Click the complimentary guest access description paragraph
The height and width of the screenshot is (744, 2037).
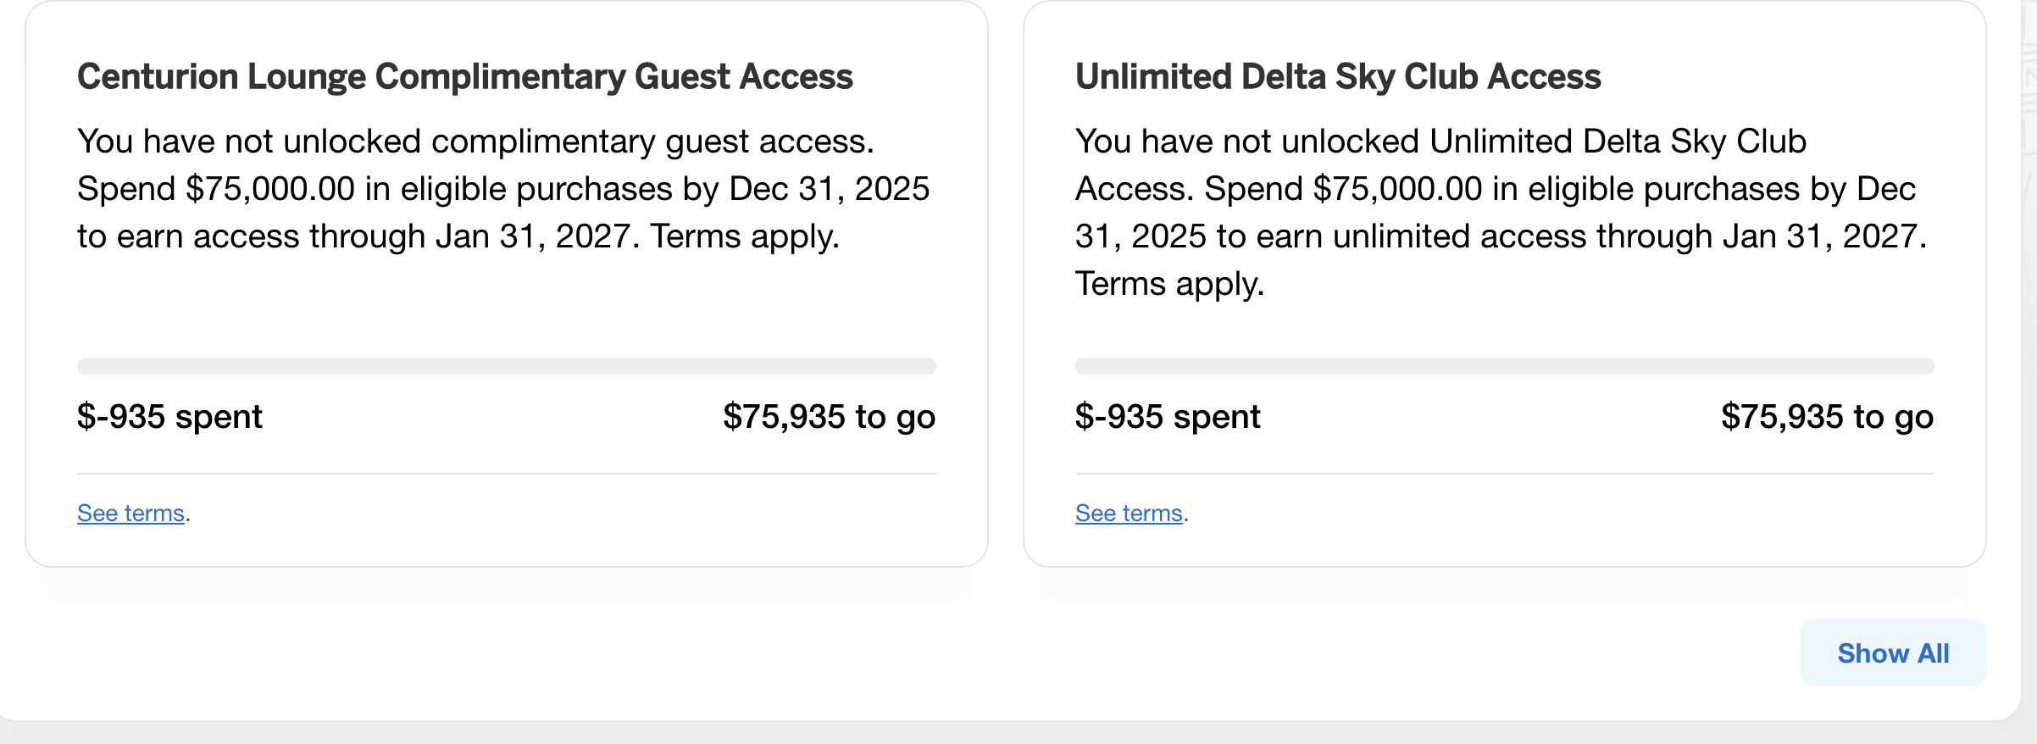(502, 189)
